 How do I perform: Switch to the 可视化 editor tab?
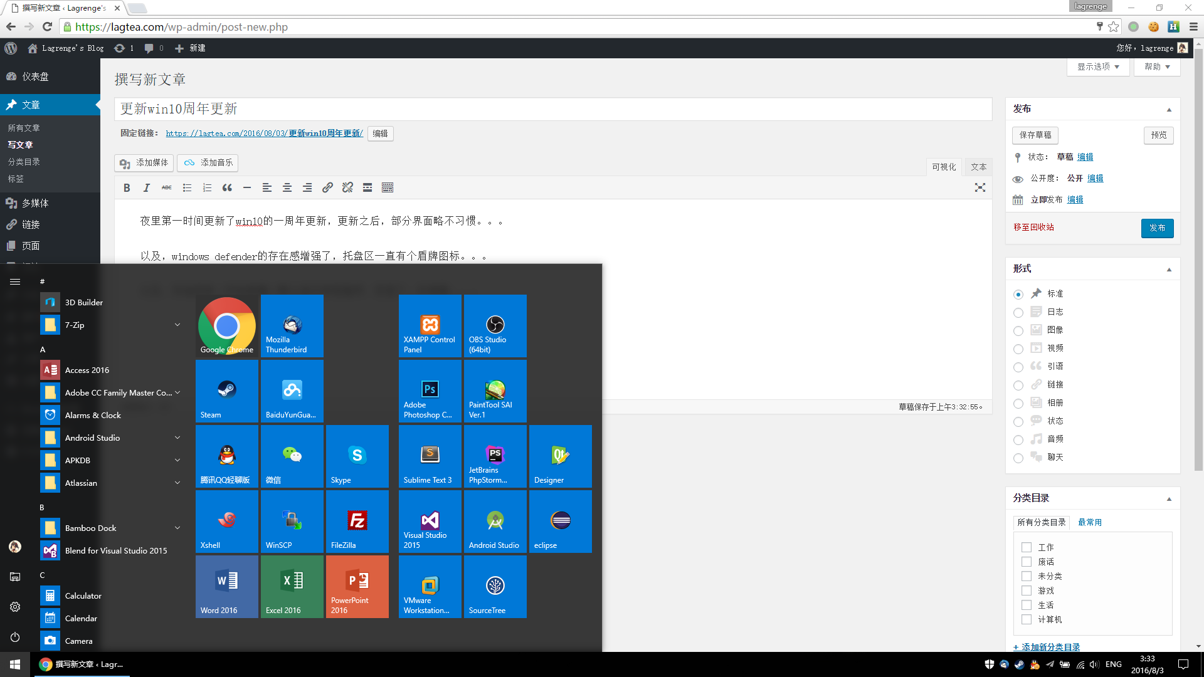click(x=944, y=167)
